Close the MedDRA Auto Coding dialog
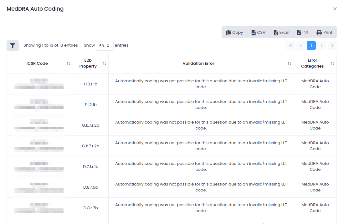Viewport: 344px width, 224px height. (335, 9)
